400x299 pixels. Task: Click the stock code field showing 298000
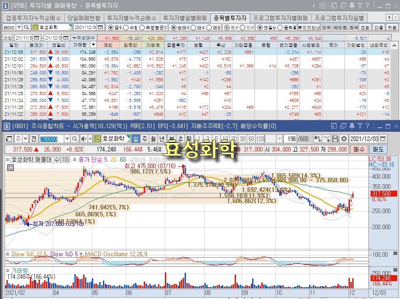pyautogui.click(x=51, y=139)
